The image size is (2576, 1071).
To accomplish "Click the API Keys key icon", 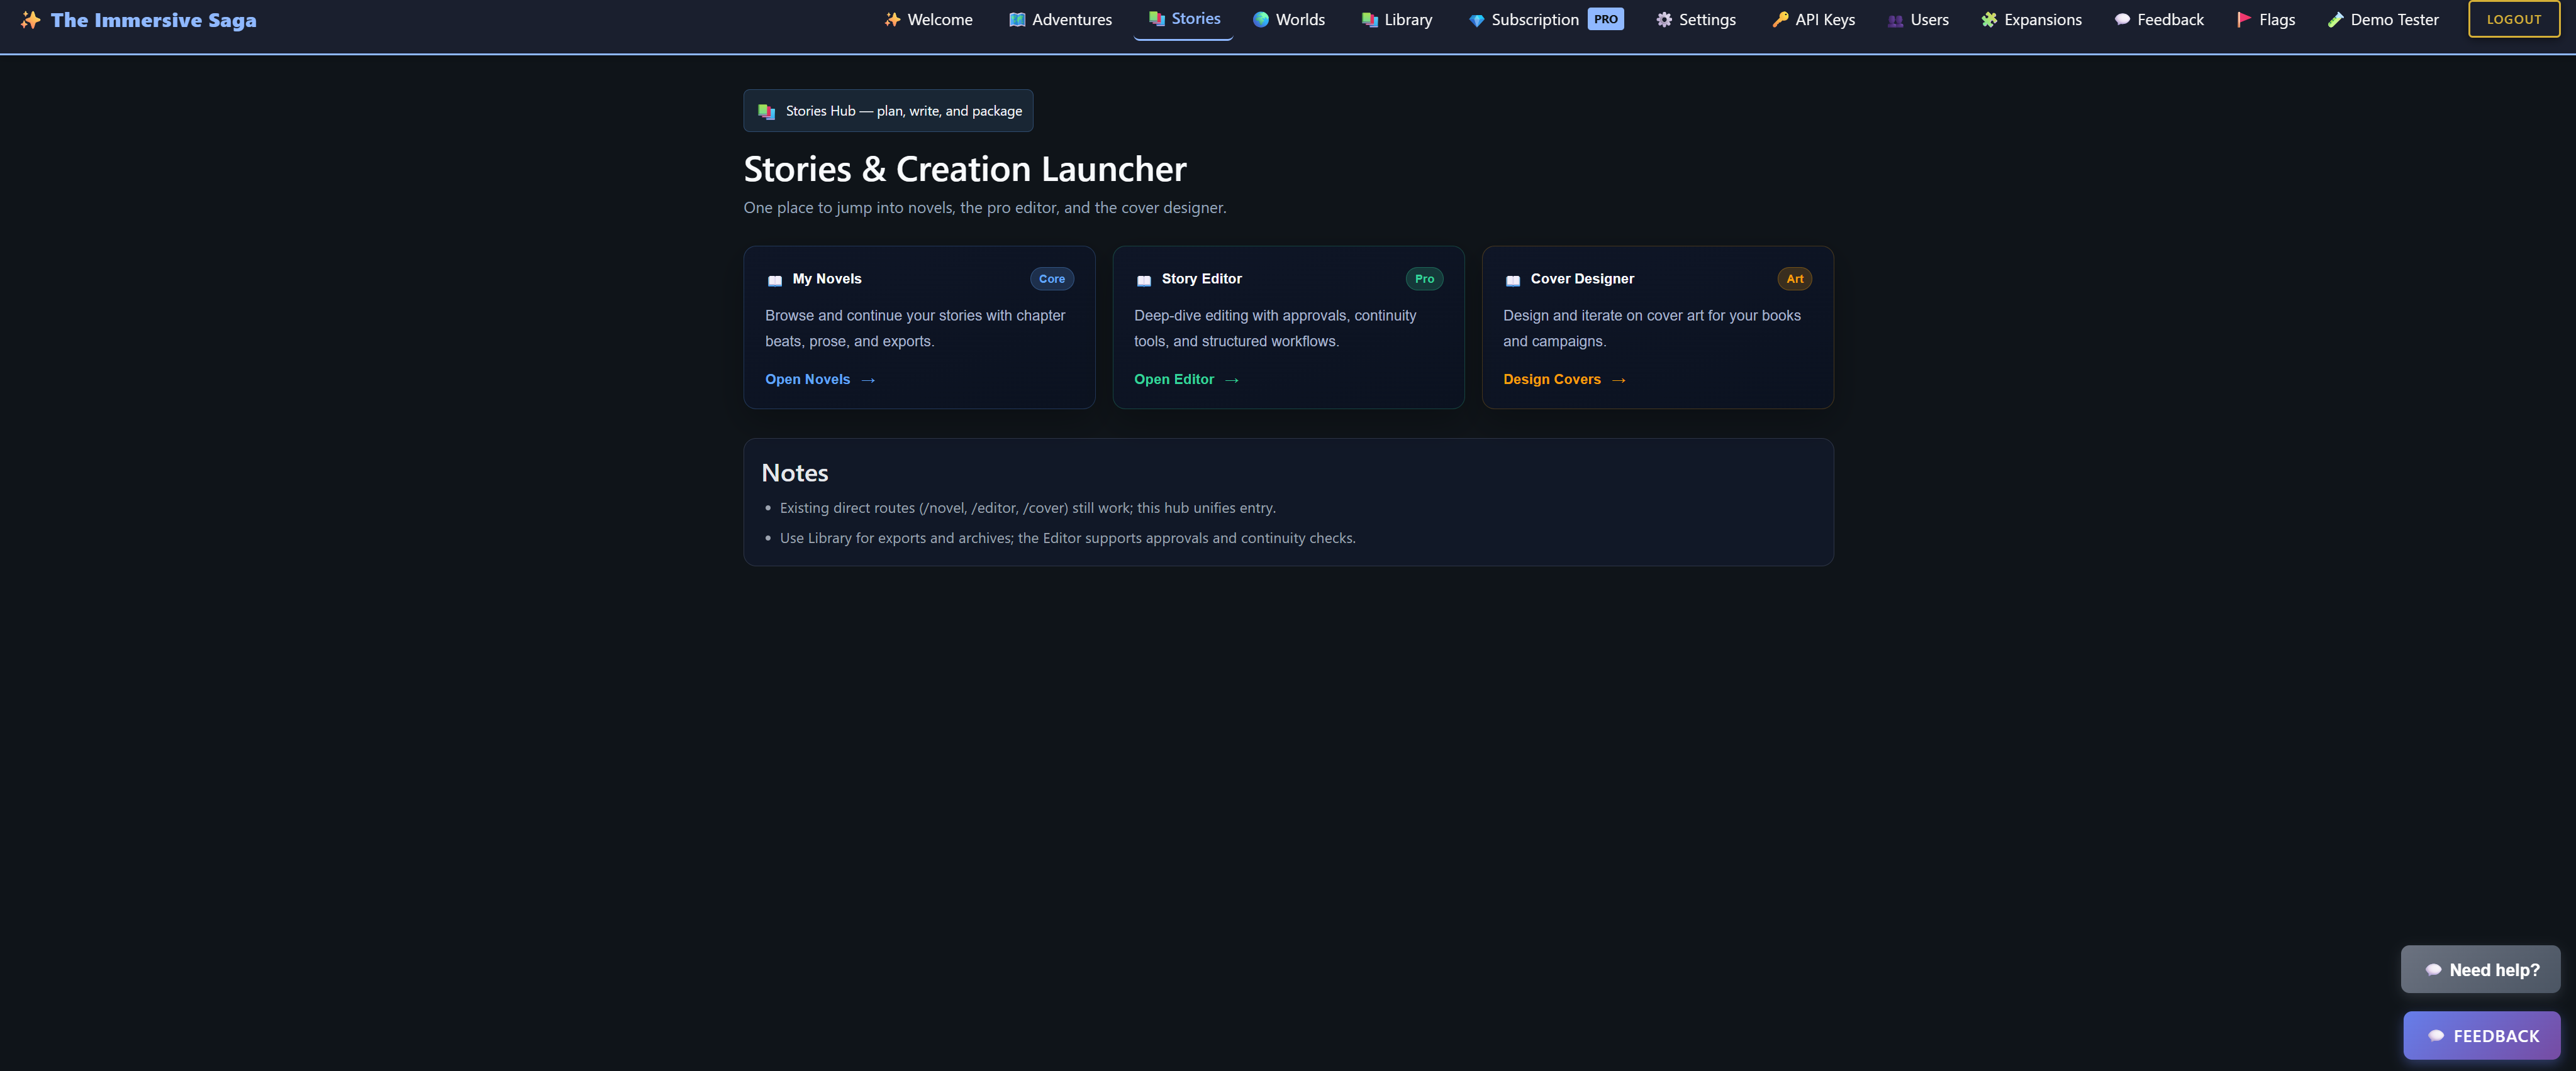I will coord(1780,20).
